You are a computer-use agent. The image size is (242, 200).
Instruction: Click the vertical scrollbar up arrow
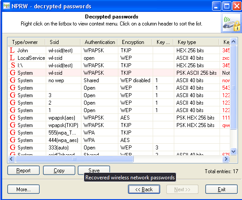[x=233, y=42]
